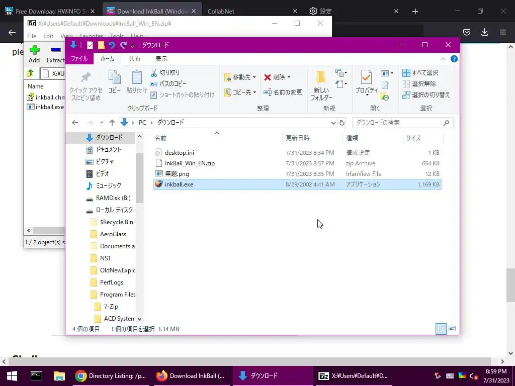This screenshot has width=515, height=386.
Task: Open Quick Access toolbar customize dropdown
Action: click(x=133, y=45)
